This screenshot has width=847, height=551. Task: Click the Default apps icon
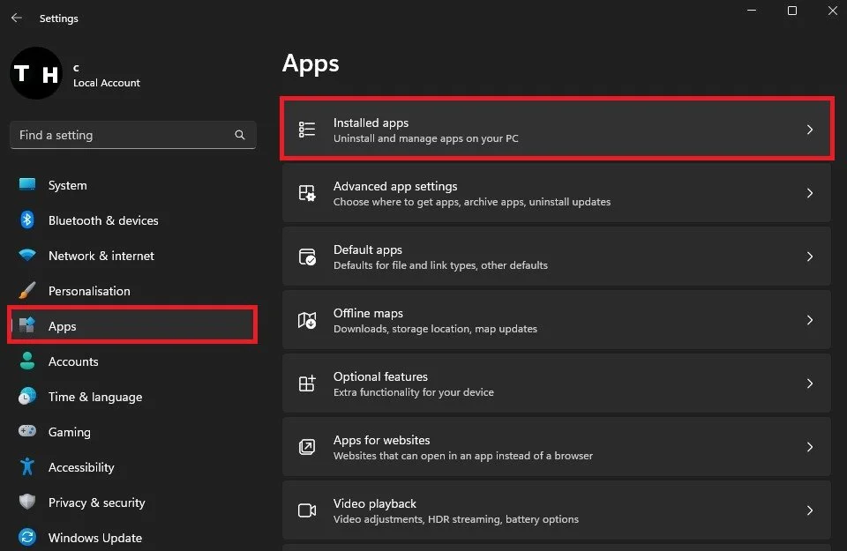point(307,257)
